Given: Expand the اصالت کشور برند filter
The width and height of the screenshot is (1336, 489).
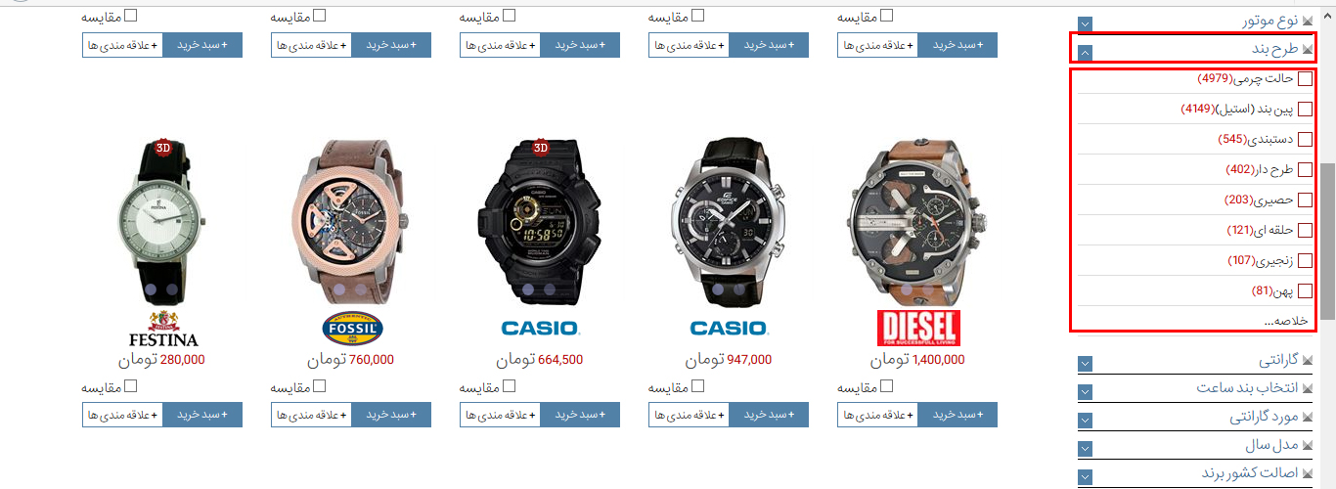Looking at the screenshot, I should pyautogui.click(x=1086, y=477).
